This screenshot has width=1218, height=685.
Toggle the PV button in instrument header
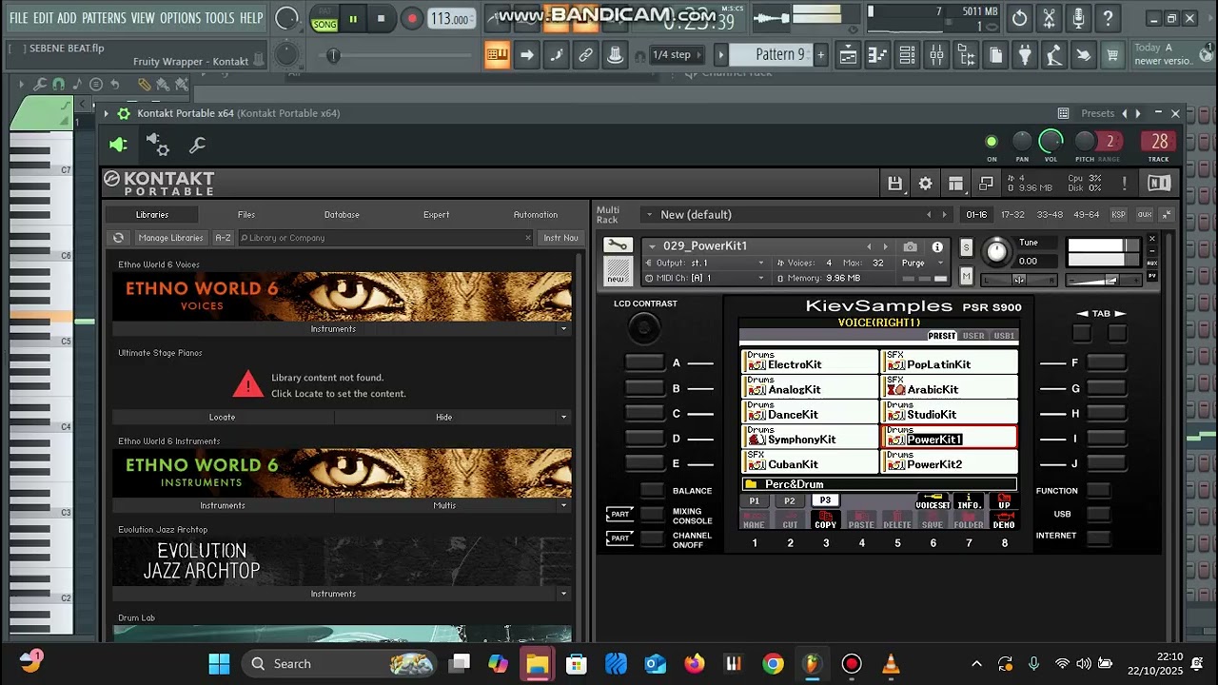1152,275
